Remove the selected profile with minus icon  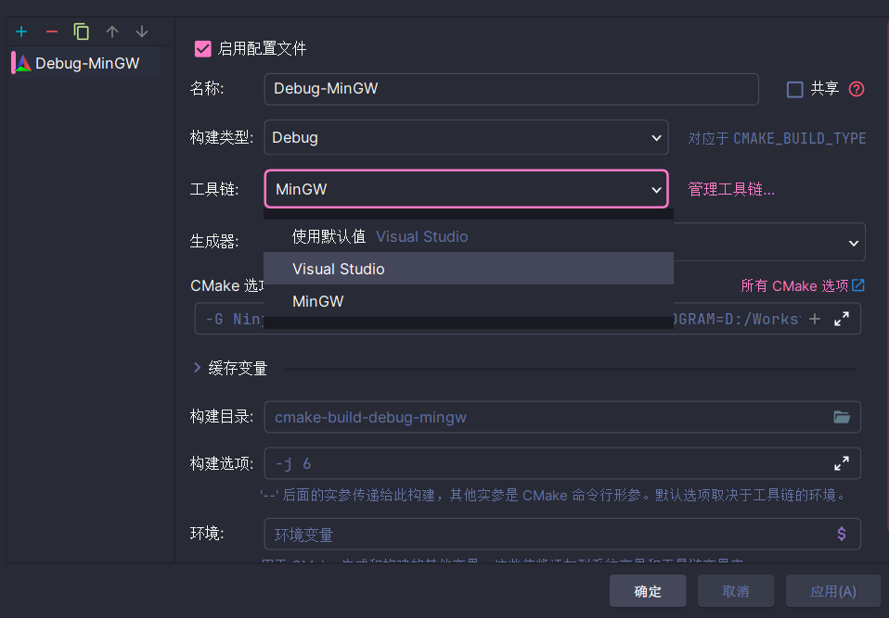tap(52, 32)
